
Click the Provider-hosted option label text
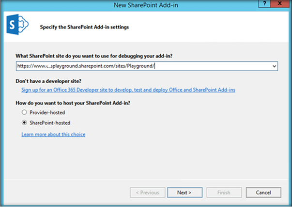tap(47, 112)
